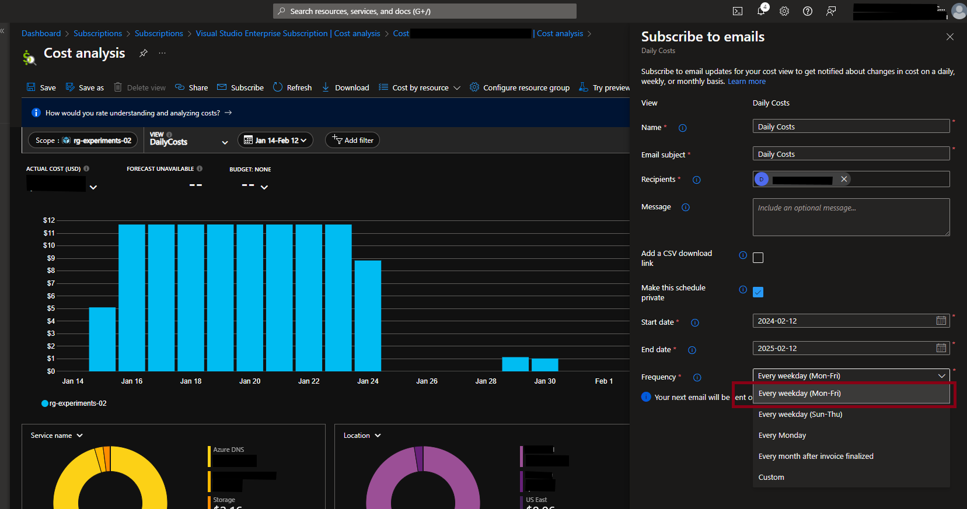Select Every weekday (Mon-Fri) option

click(x=851, y=394)
